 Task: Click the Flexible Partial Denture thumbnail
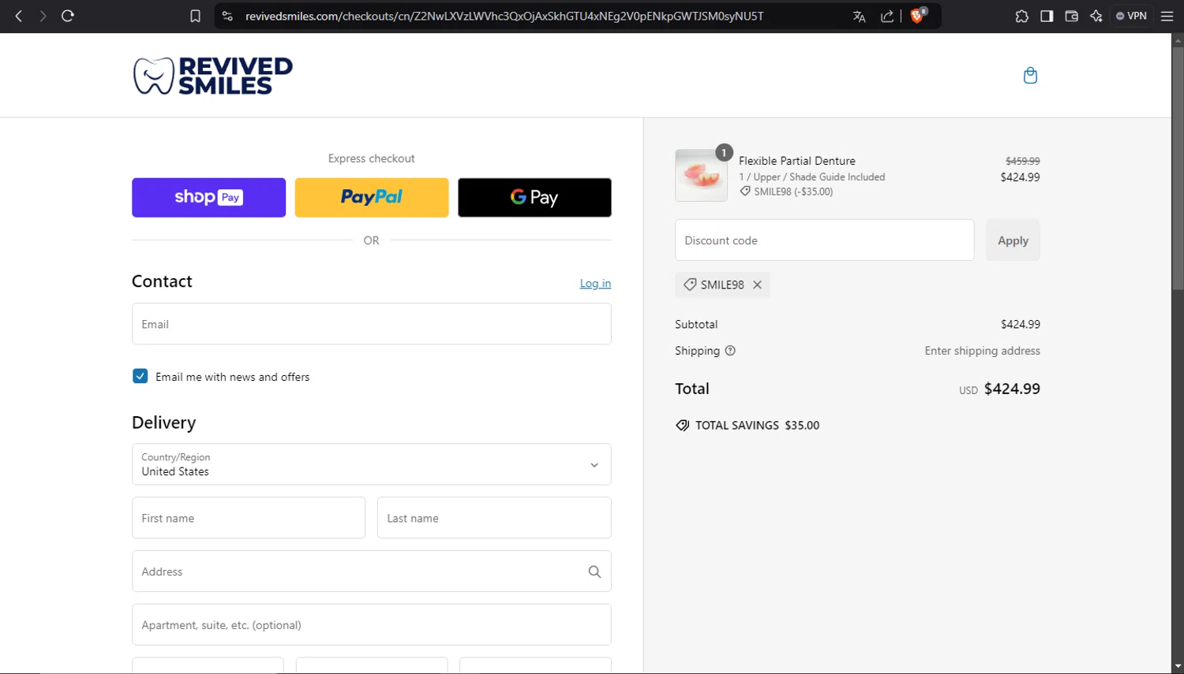(x=701, y=175)
